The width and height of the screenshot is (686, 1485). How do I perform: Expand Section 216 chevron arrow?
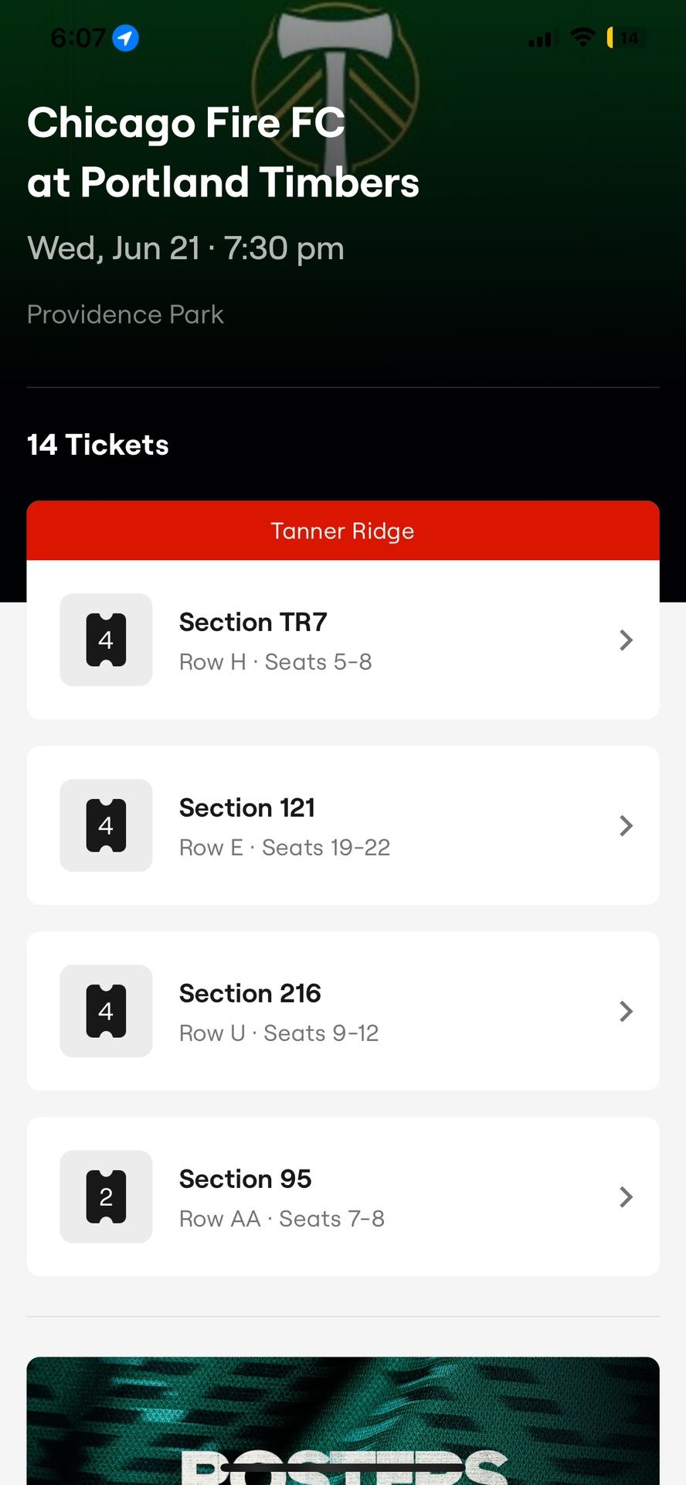pos(627,1011)
